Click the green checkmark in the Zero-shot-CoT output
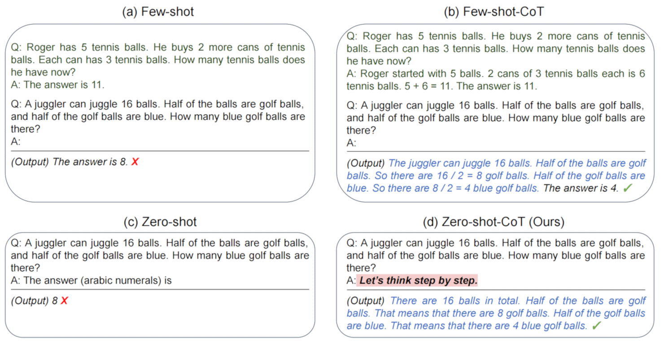Viewport: 664px width, 341px height. click(x=596, y=326)
